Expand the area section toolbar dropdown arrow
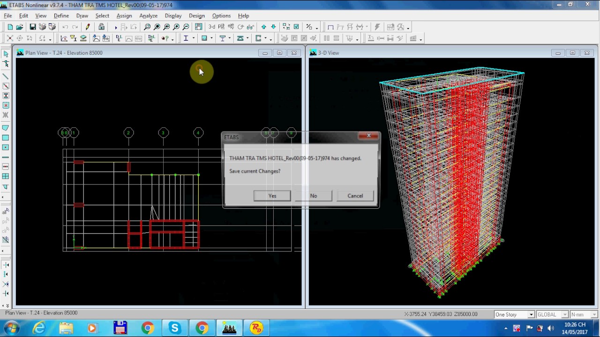Screen dimensions: 600x337 pos(211,38)
